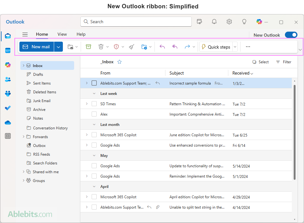Open the People app icon
The image size is (304, 223).
pos(8,79)
